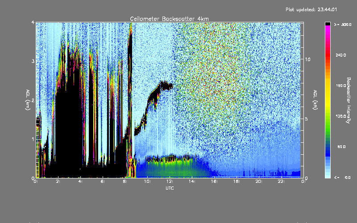The height and width of the screenshot is (223, 357).
Task: Click the "240.0" colorbar label
Action: click(x=341, y=55)
